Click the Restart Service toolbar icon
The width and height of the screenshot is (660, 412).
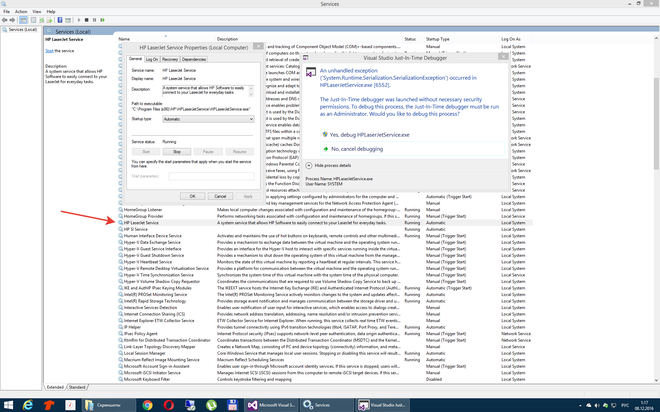point(102,20)
